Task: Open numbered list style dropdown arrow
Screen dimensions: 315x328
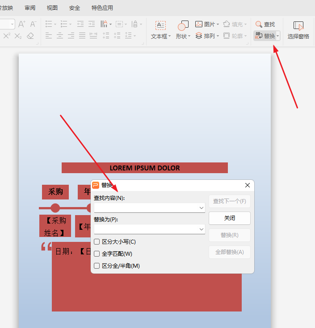Action: coord(70,24)
